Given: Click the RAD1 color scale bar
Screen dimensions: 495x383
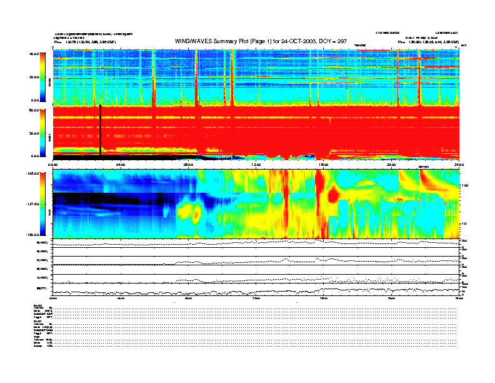Looking at the screenshot, I should pyautogui.click(x=42, y=133).
